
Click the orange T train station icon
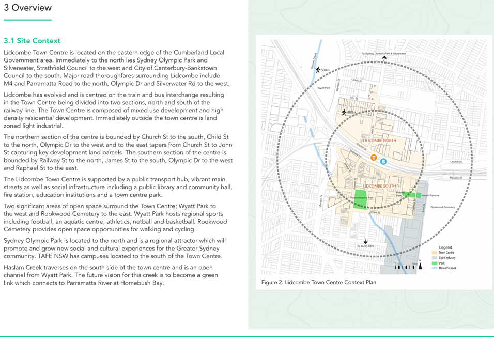374,158
